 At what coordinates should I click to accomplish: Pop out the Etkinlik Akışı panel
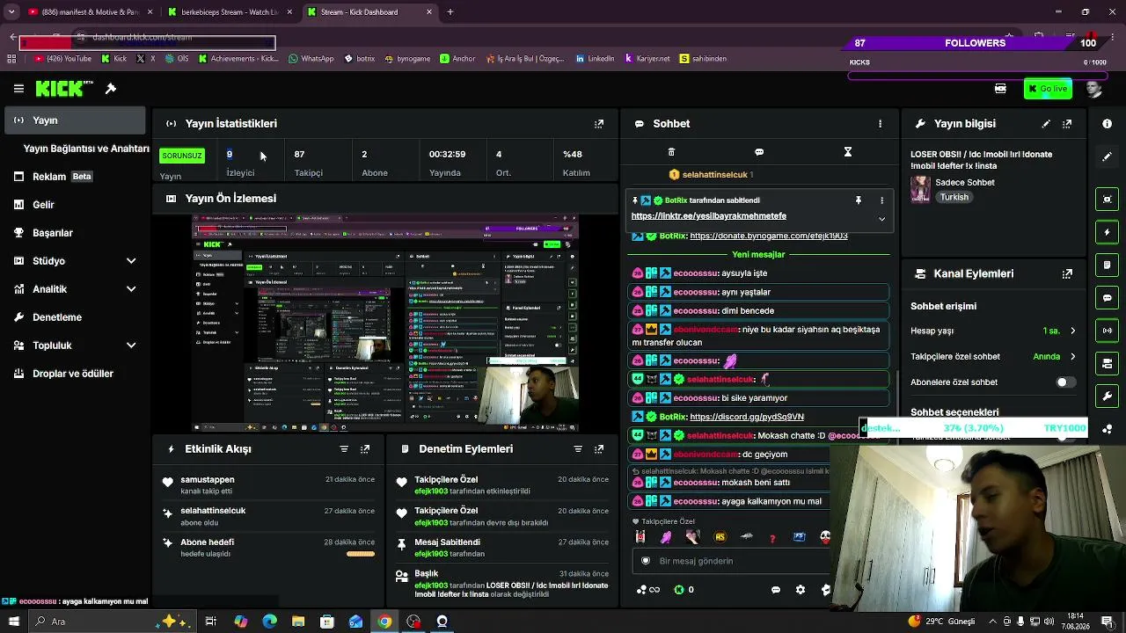pyautogui.click(x=365, y=449)
